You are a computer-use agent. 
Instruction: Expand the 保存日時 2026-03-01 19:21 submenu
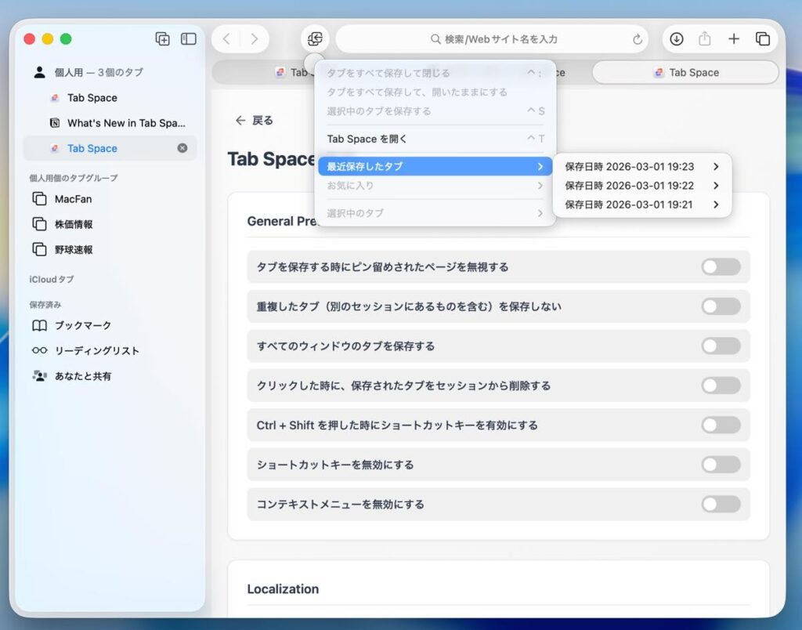click(641, 205)
